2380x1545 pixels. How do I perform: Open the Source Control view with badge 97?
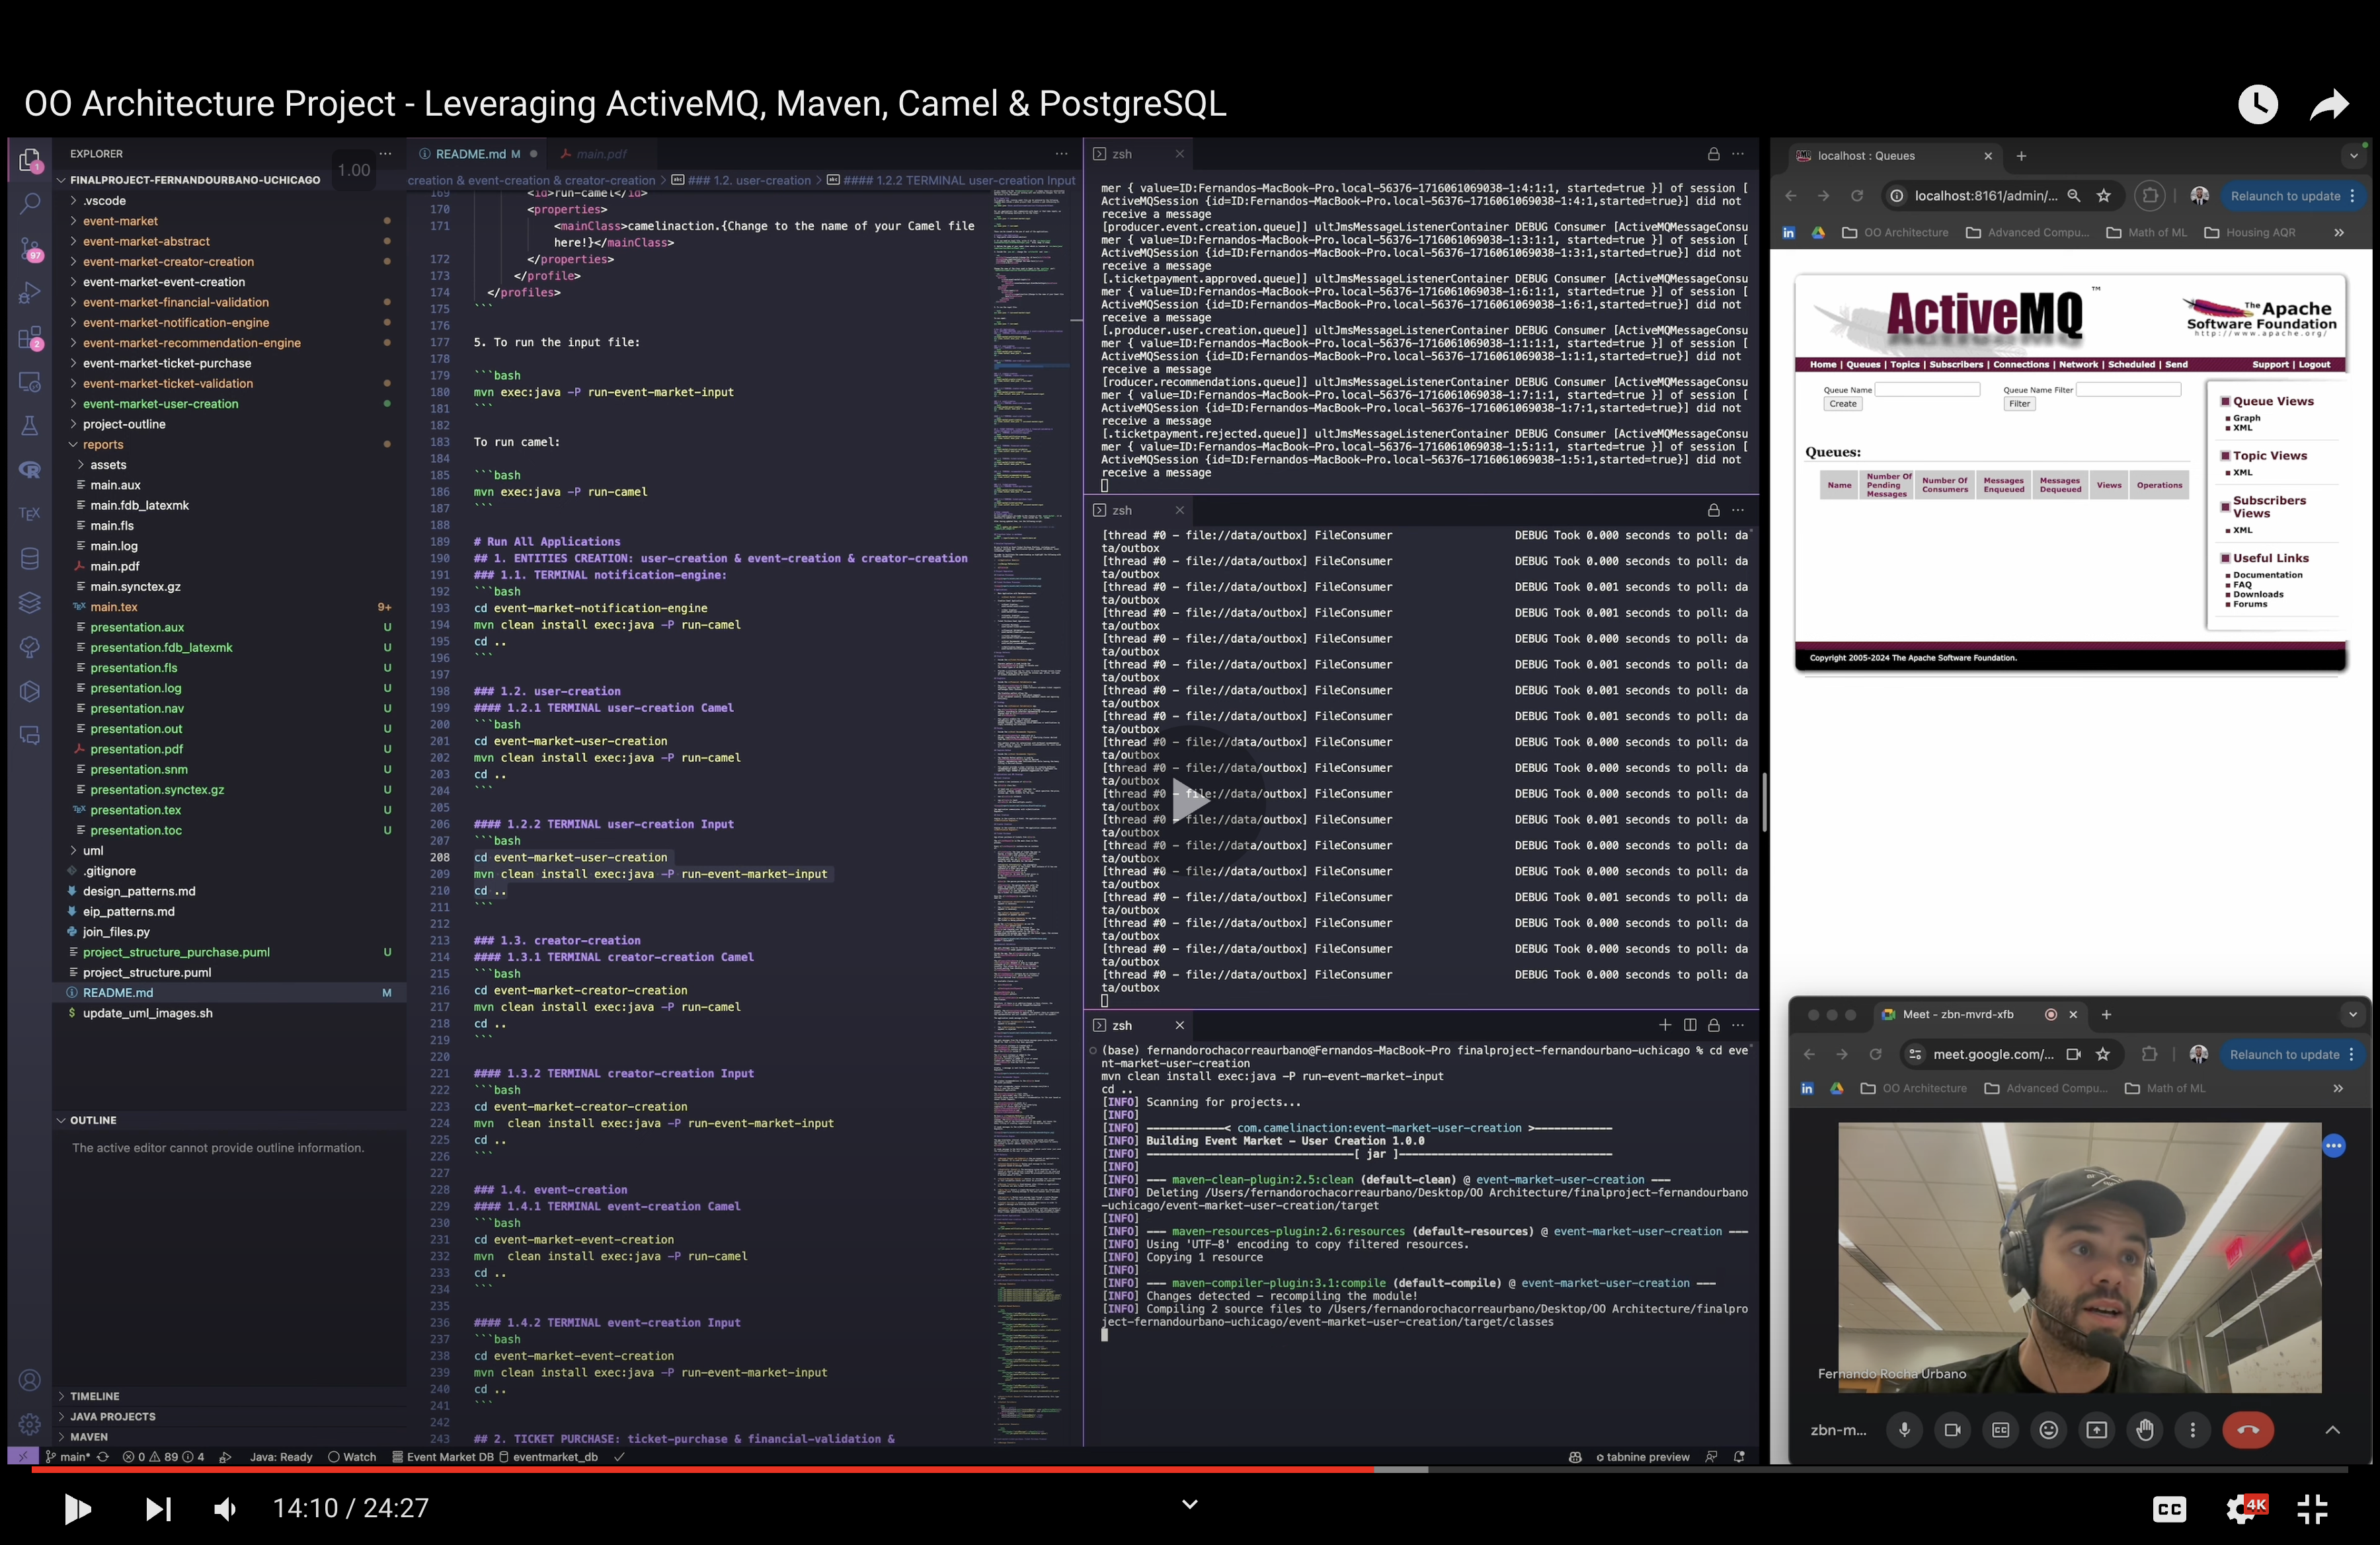[30, 249]
